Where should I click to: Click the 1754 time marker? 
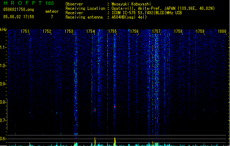[x=91, y=31]
